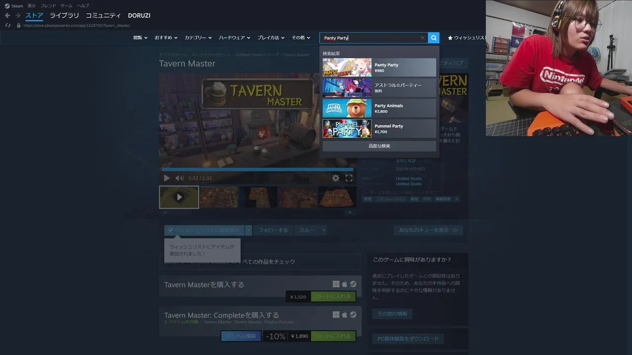Open the DORUZI profile tab
Image resolution: width=632 pixels, height=355 pixels.
(x=139, y=16)
